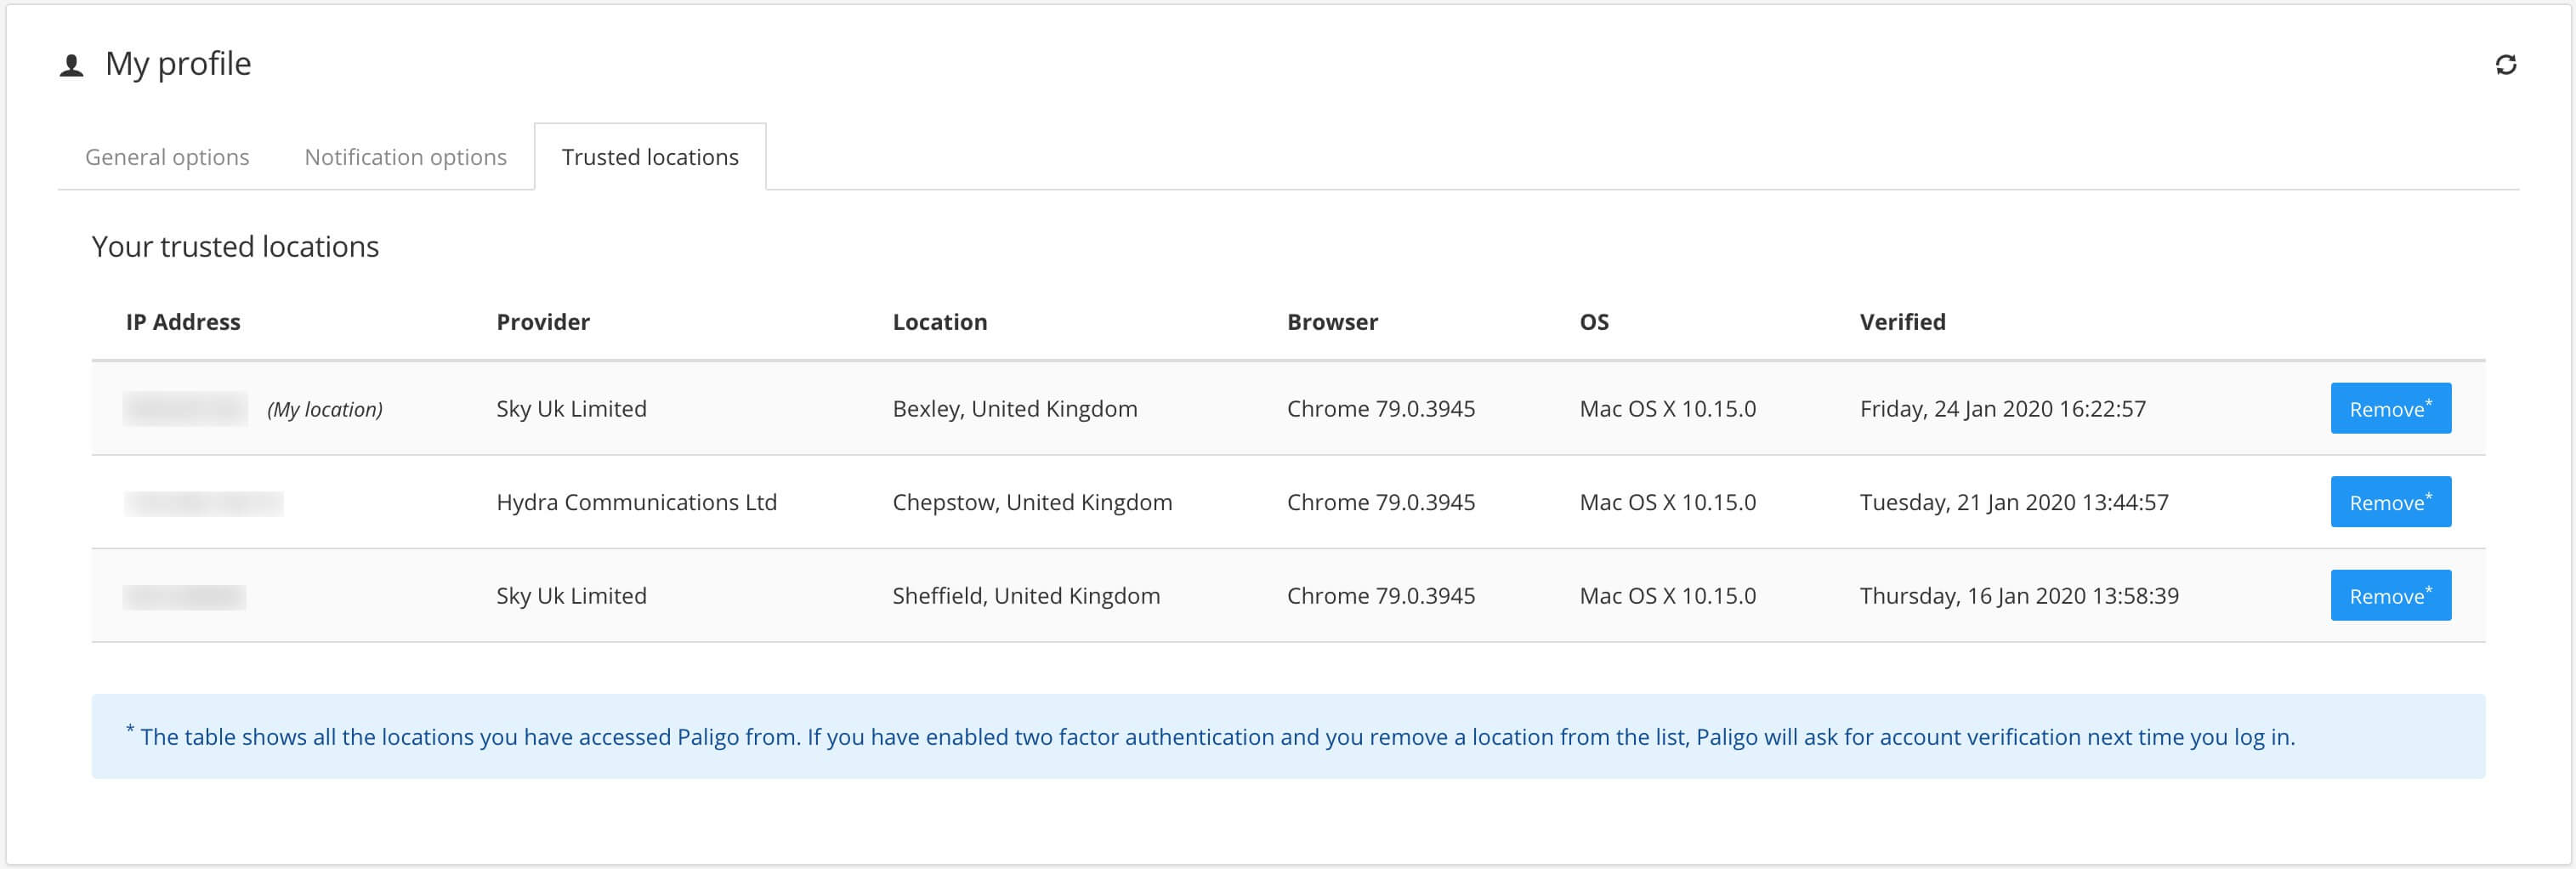
Task: Click Sky Uk Limited in the Bexley row
Action: click(571, 409)
